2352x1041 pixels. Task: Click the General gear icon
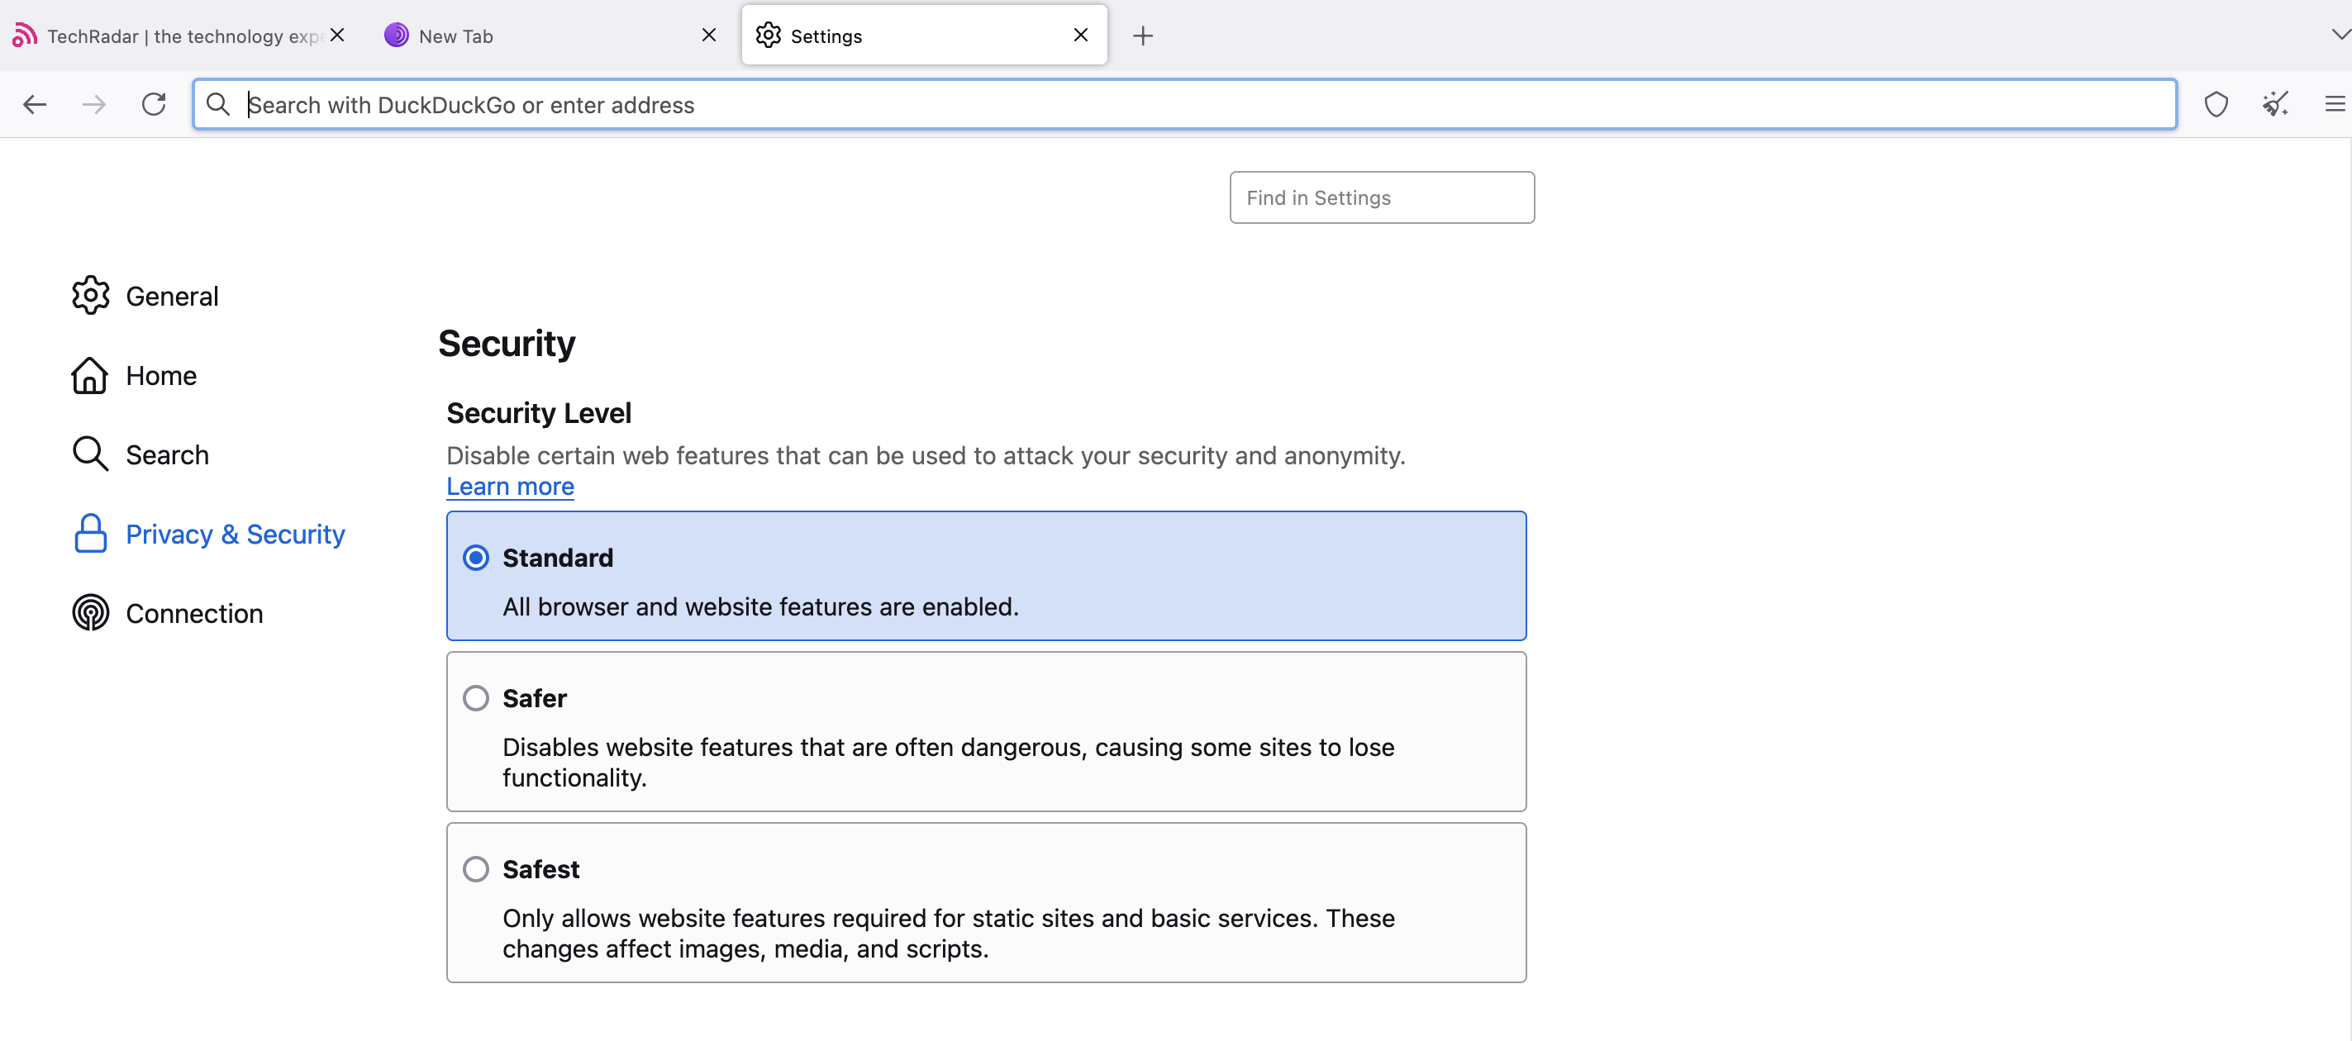point(90,295)
